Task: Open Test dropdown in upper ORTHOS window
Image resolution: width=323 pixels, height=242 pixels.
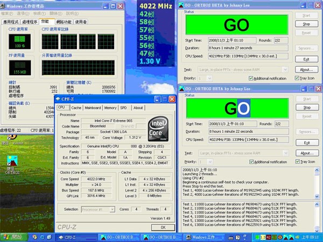Action: [x=285, y=70]
